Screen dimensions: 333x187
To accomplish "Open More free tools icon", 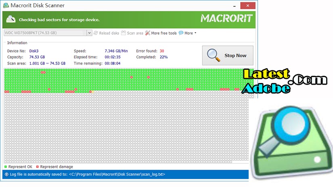I will 148,33.
